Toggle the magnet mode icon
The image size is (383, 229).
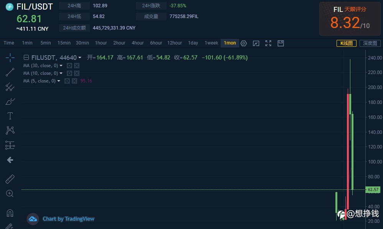10,213
